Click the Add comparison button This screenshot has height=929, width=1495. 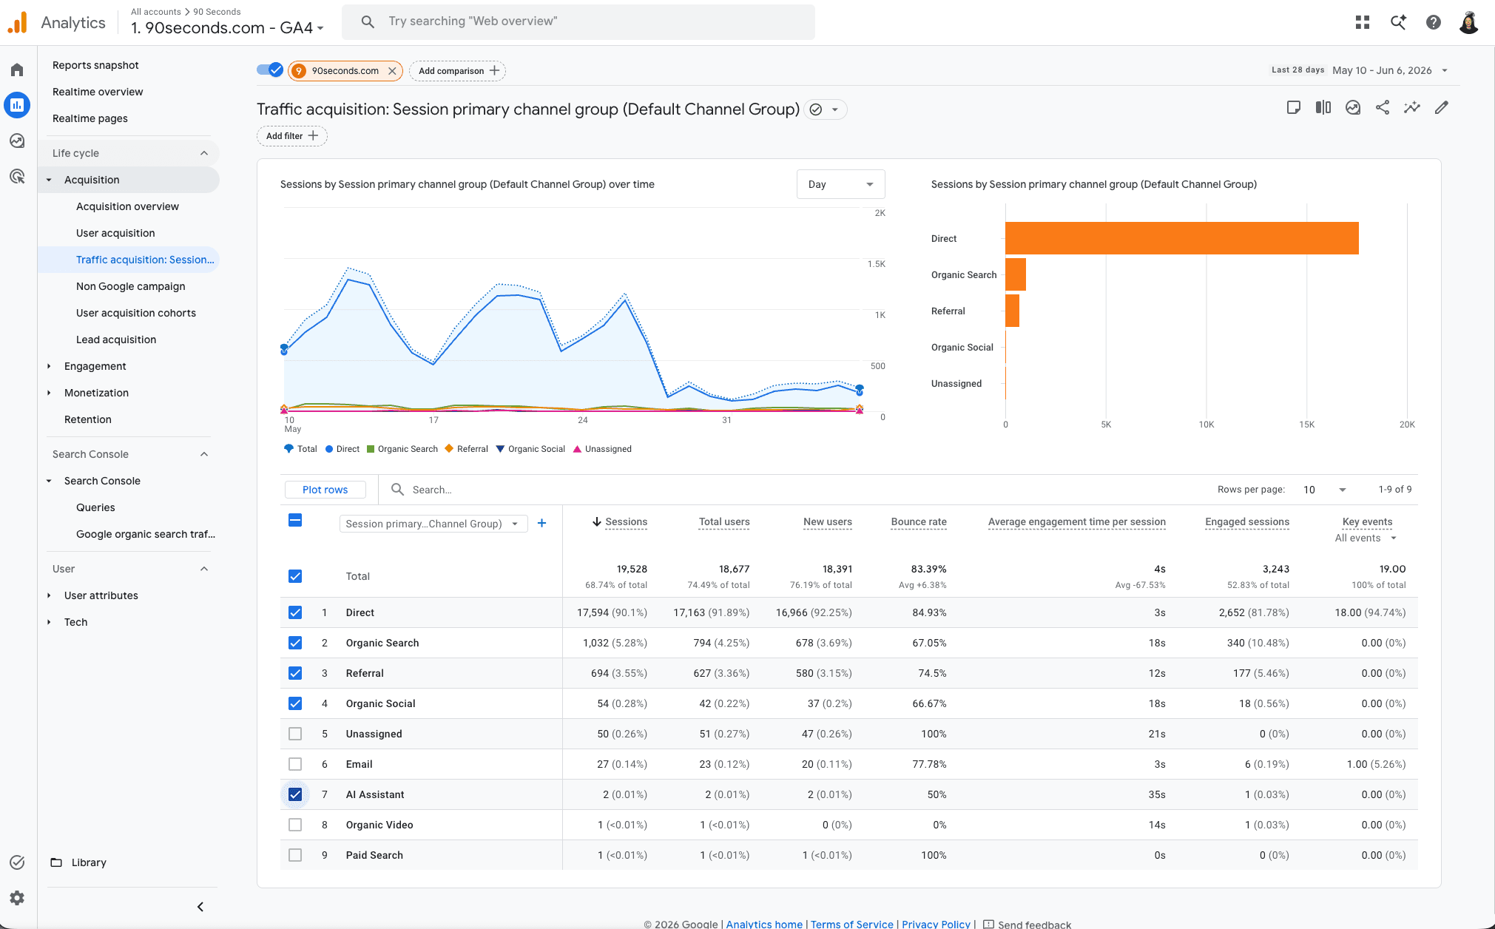click(457, 71)
